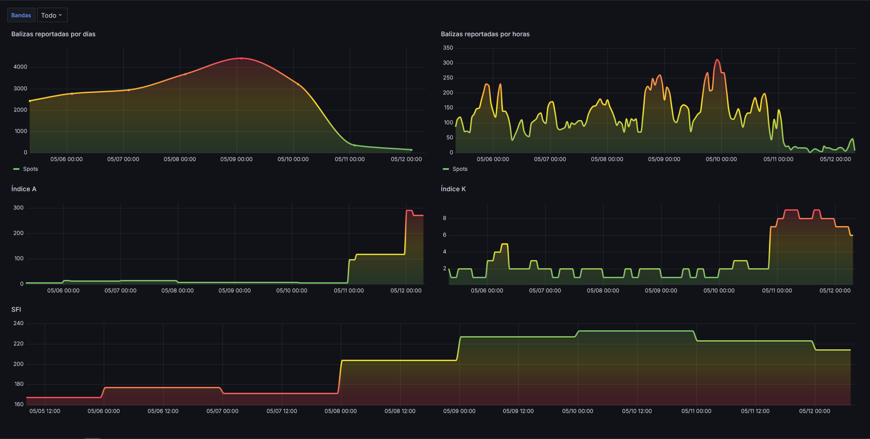Click the 05/11 00:00 point on días curve
The image size is (870, 439).
click(354, 145)
